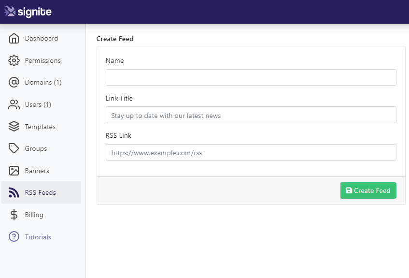This screenshot has height=278, width=409.
Task: Click the Signite logo in header
Action: (28, 12)
